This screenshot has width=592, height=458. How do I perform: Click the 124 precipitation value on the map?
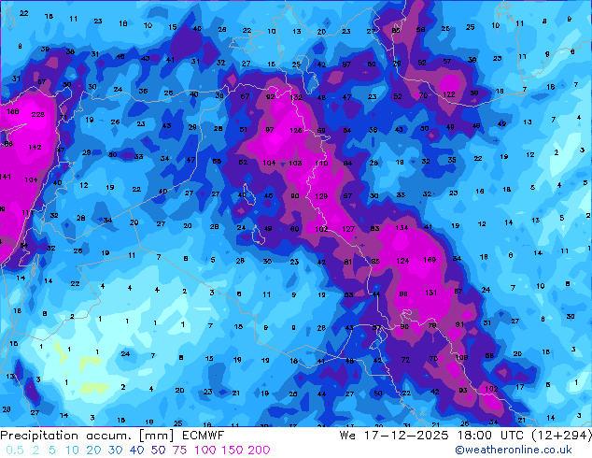(402, 261)
